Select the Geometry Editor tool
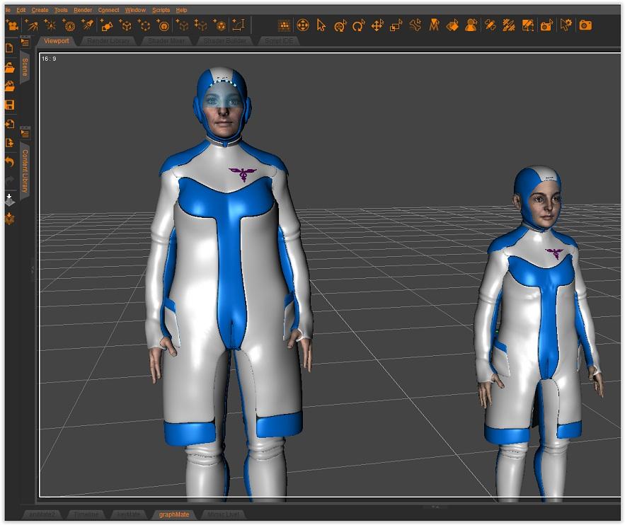 [x=528, y=25]
